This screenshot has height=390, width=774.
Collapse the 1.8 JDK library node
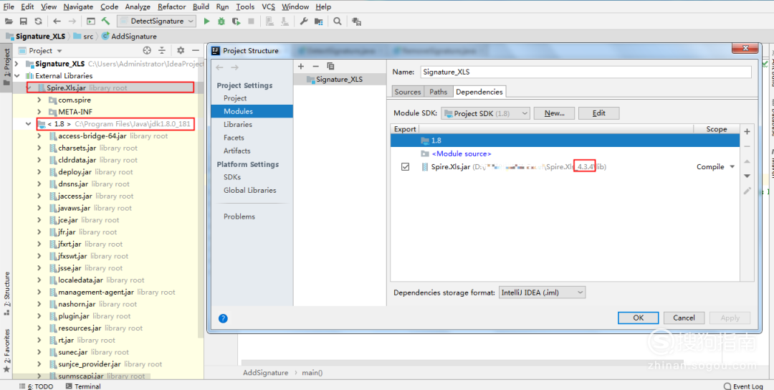[29, 124]
